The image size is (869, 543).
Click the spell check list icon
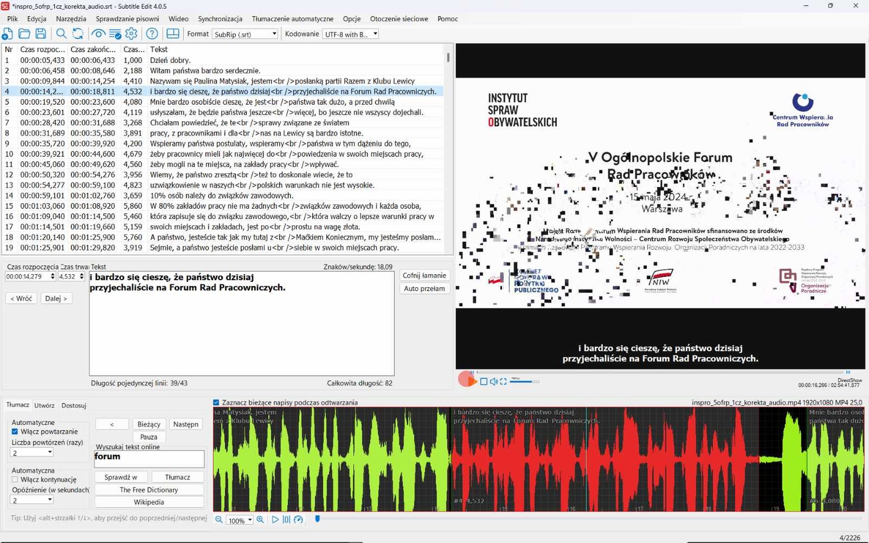115,34
